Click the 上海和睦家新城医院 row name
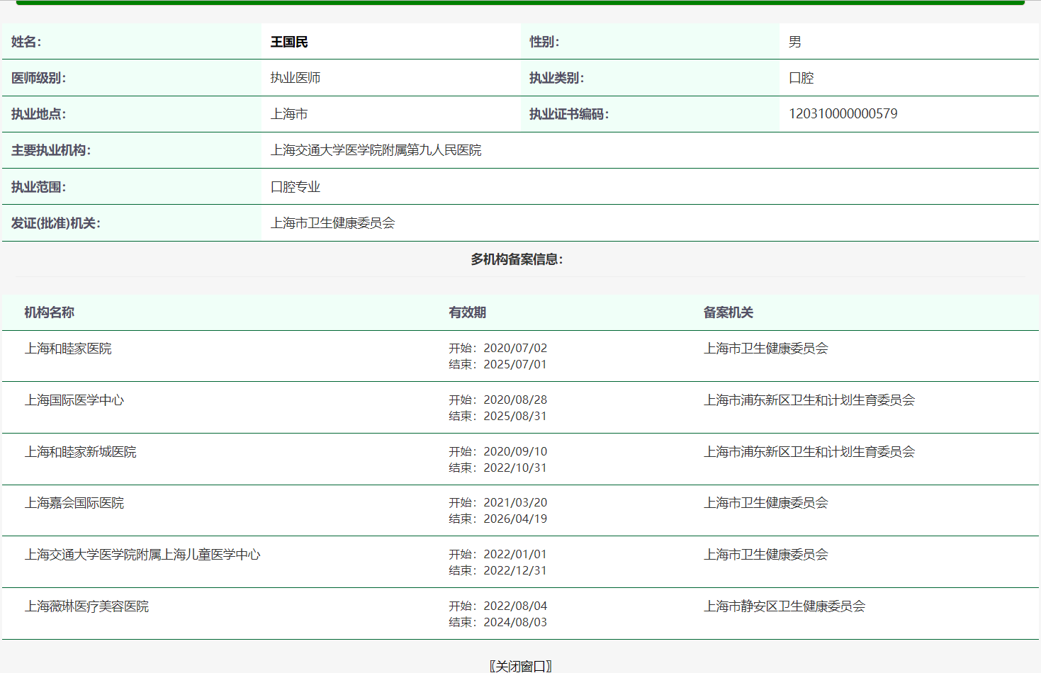 (x=81, y=452)
